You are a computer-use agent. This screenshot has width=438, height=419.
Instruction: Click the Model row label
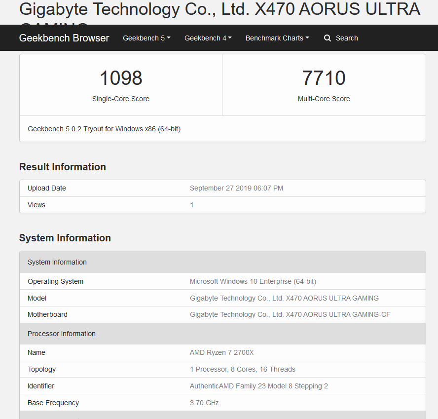click(x=37, y=298)
